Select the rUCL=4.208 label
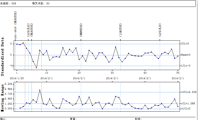198x120 pixels. point(188,92)
